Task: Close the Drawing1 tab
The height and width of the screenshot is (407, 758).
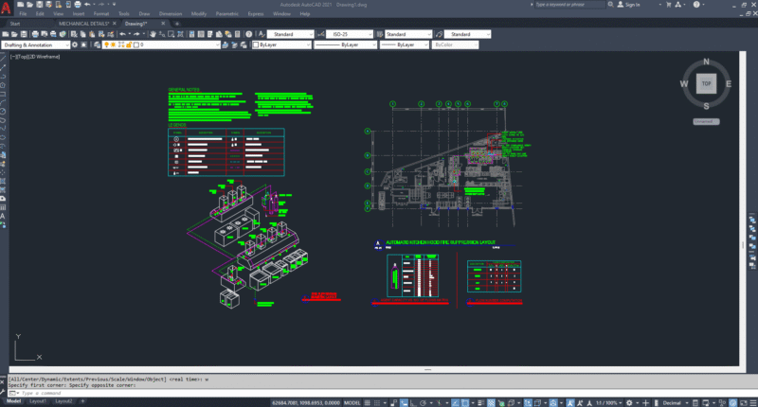Action: click(x=163, y=23)
